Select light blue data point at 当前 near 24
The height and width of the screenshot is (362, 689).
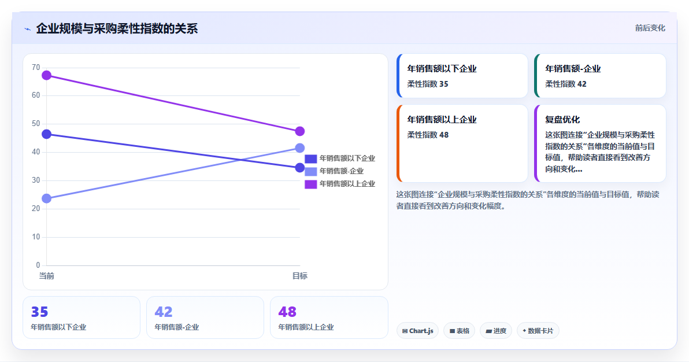47,198
